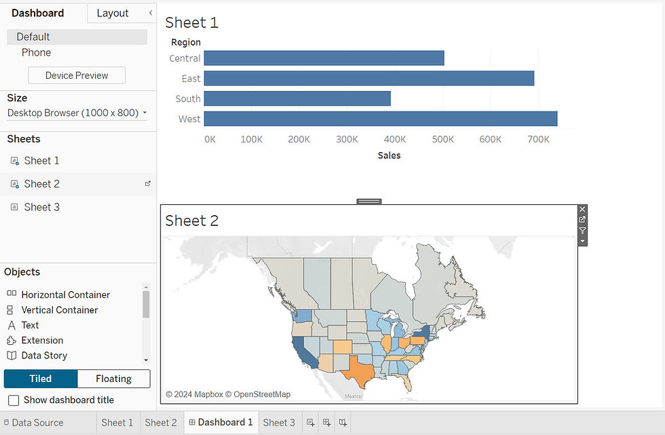
Task: Collapse the Dashboard pane with the chevron
Action: click(151, 12)
